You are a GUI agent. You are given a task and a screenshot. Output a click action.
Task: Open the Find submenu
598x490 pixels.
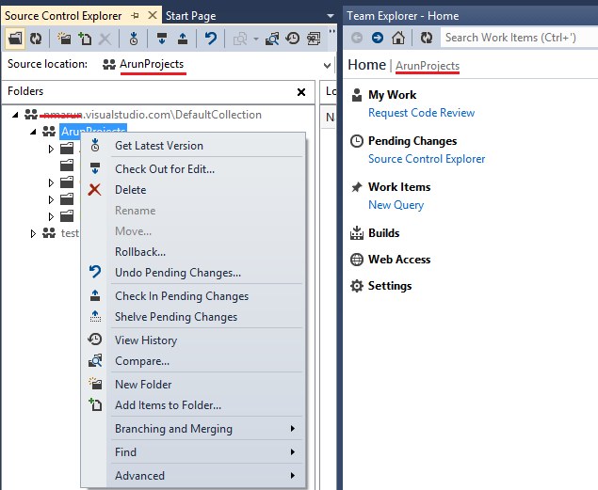point(193,452)
